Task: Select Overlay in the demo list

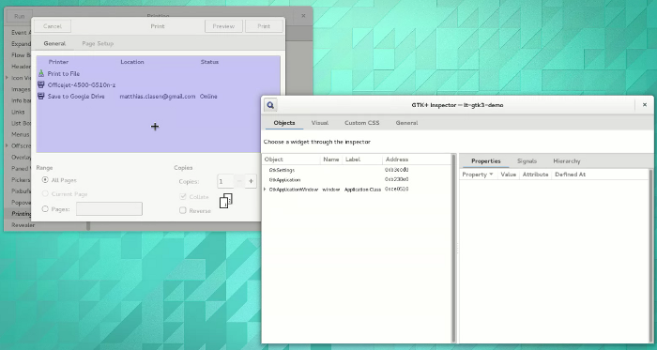Action: click(x=21, y=157)
